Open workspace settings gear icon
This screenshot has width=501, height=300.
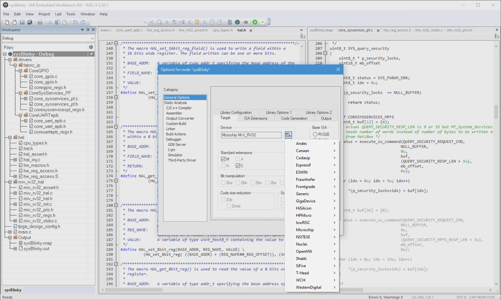click(91, 47)
